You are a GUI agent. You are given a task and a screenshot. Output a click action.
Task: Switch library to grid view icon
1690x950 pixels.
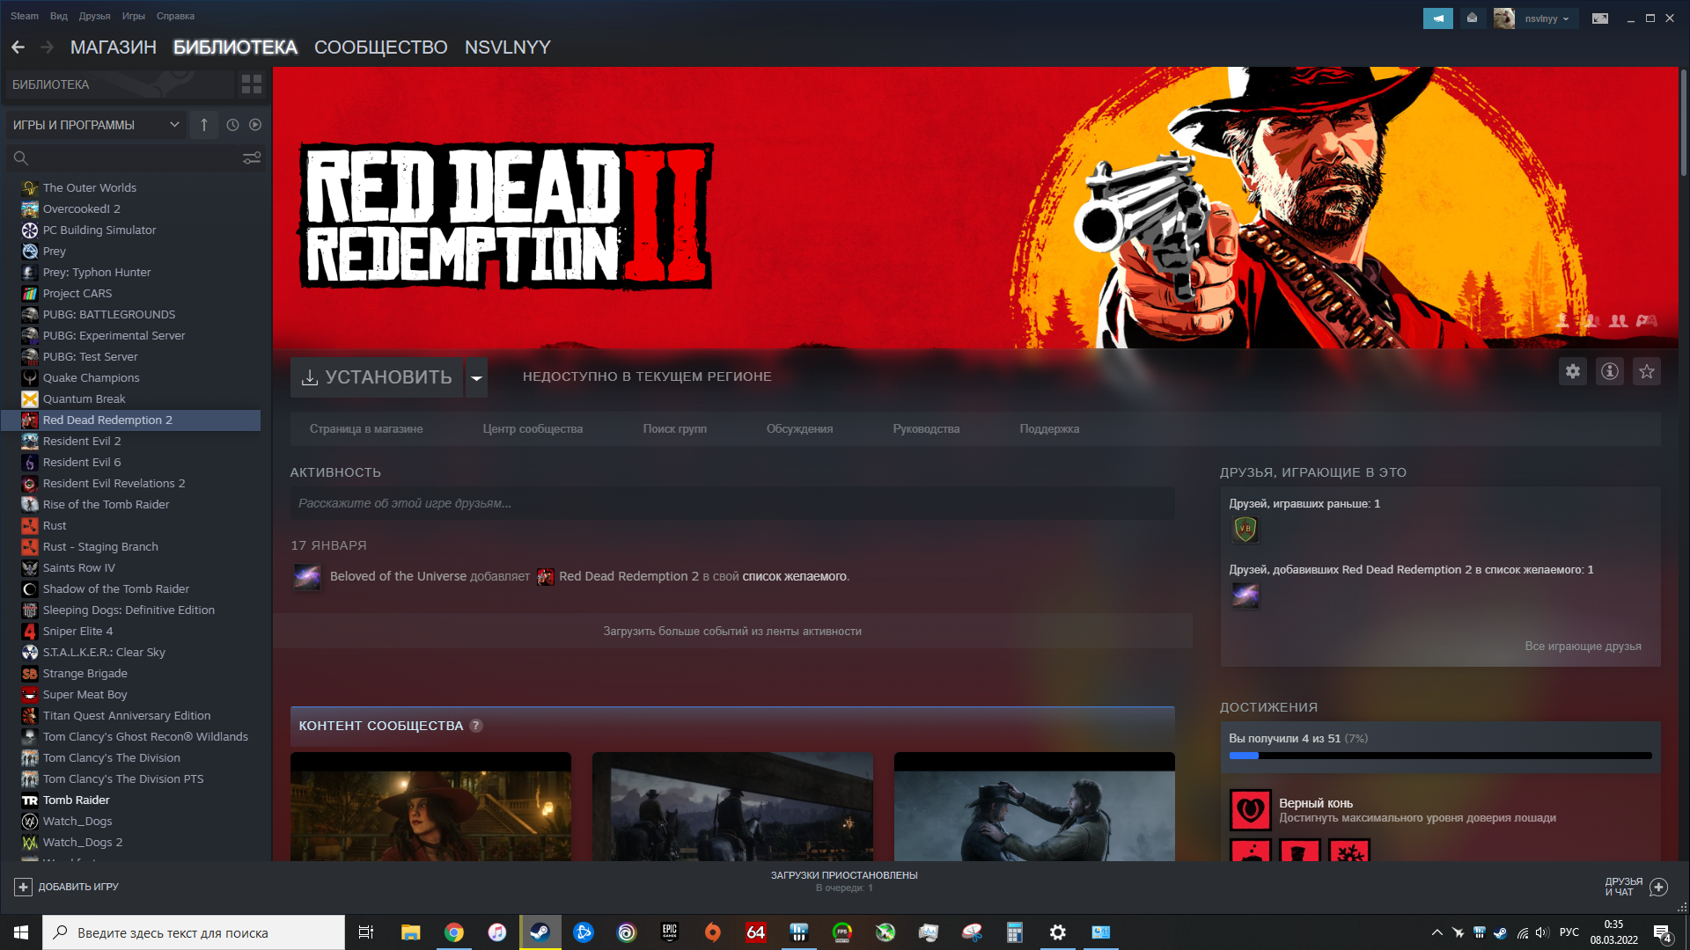point(252,84)
